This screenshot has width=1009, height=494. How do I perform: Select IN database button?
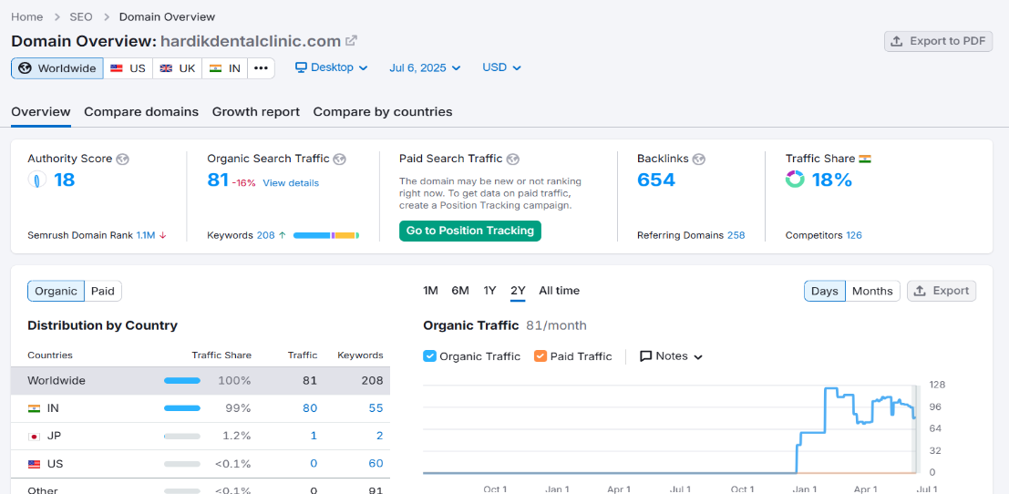[x=224, y=68]
